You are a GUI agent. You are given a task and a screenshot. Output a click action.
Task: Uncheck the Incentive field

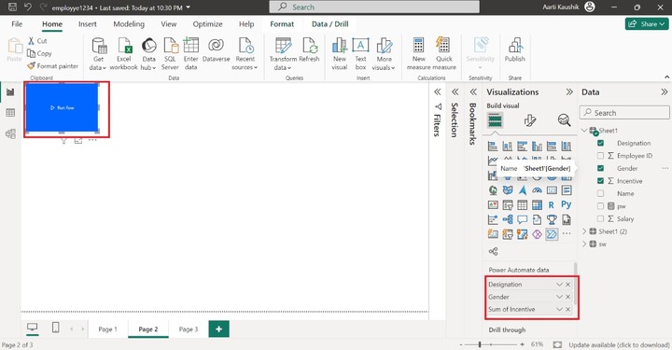600,181
